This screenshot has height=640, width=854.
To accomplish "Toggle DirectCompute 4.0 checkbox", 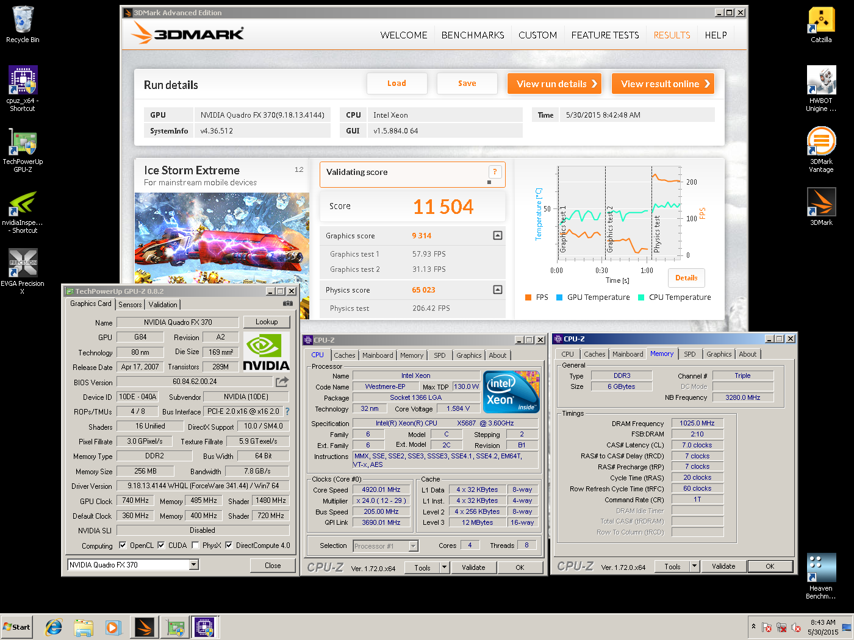I will (x=229, y=545).
